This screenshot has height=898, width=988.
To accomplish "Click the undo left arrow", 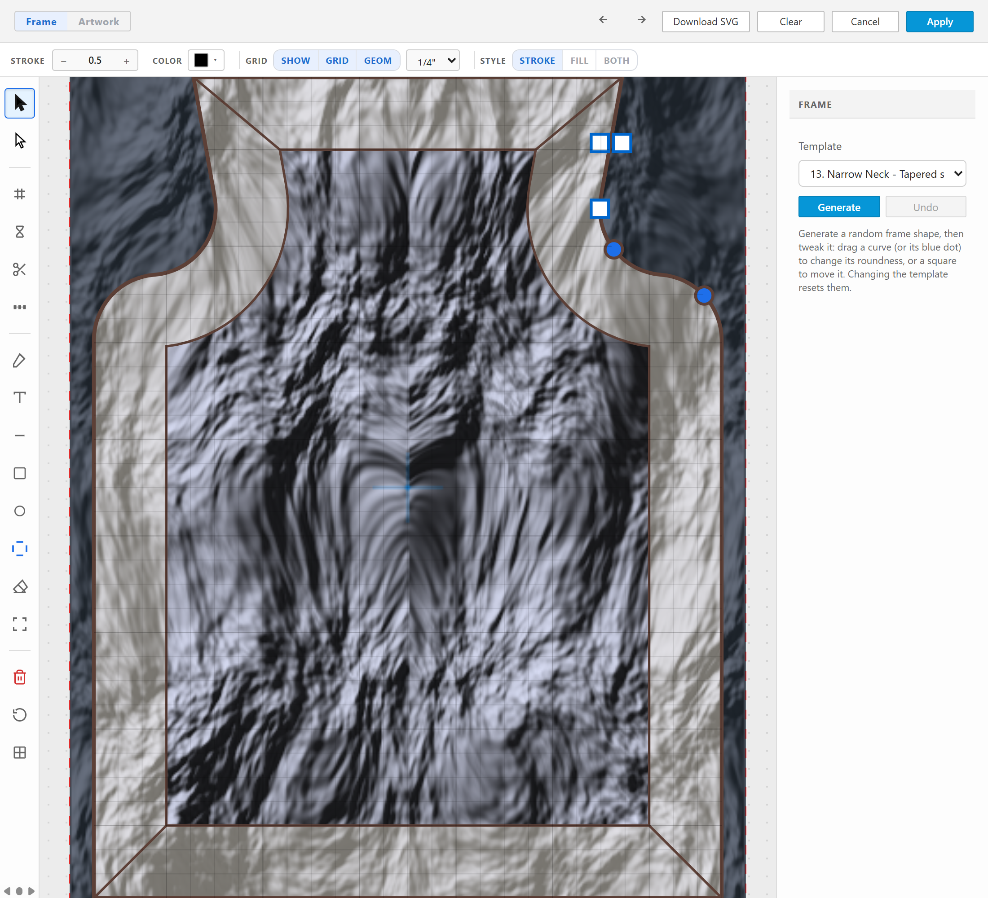I will point(603,20).
